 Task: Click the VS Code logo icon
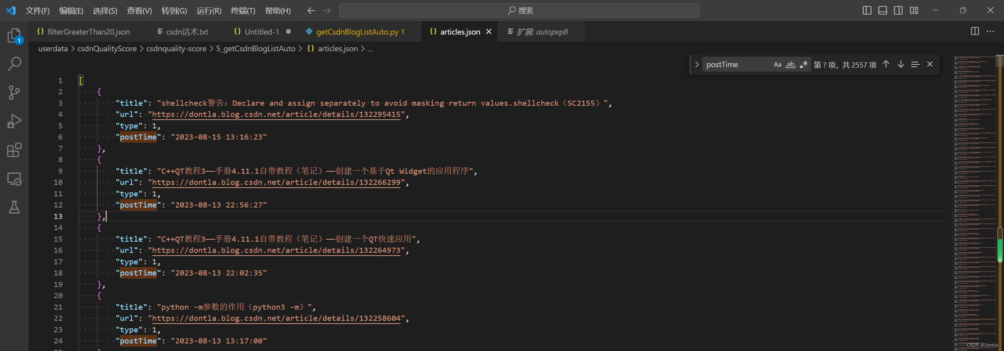(11, 10)
